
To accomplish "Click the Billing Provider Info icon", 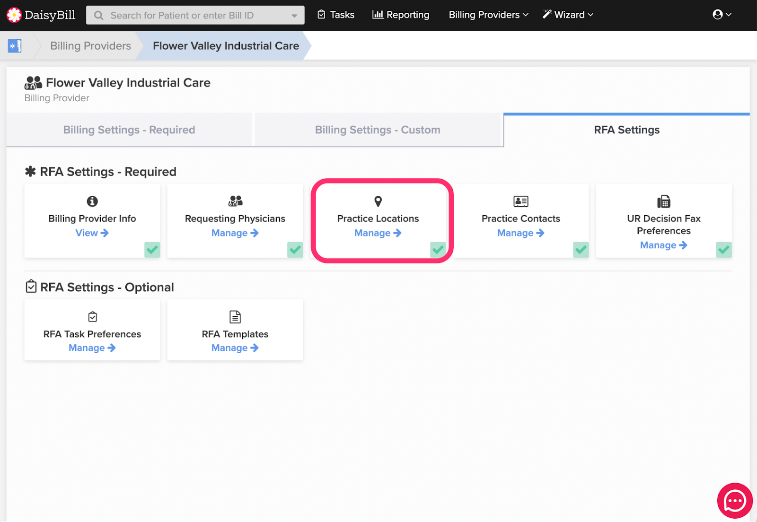I will click(92, 201).
